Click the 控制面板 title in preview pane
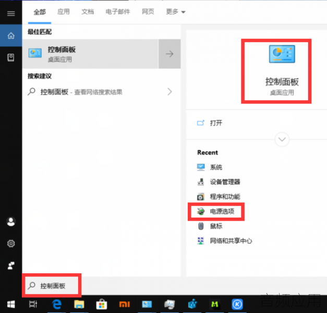327x313 pixels. coord(282,81)
